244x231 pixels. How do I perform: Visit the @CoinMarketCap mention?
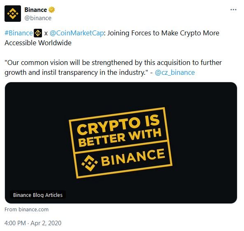pyautogui.click(x=77, y=33)
